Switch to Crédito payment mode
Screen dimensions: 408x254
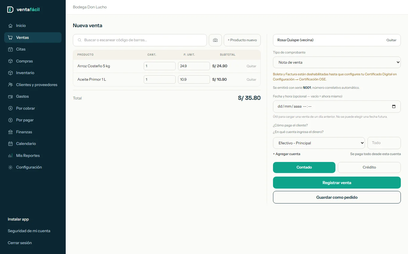point(369,167)
